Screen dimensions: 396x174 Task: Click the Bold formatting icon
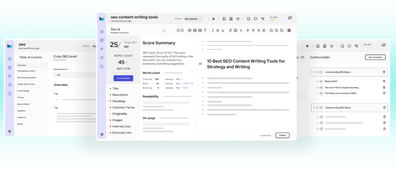[217, 31]
